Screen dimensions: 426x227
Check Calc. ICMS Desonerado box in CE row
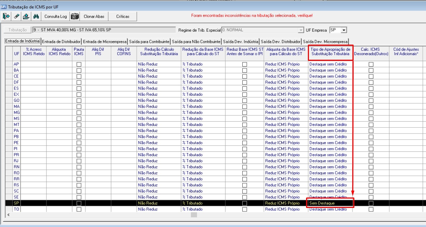[371, 77]
